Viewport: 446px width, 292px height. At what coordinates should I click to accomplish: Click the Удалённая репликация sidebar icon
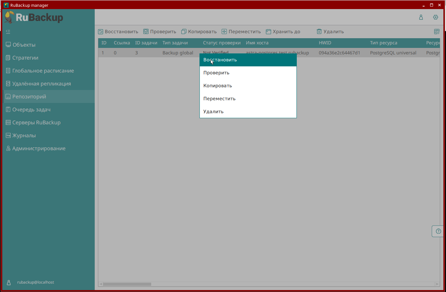(8, 84)
